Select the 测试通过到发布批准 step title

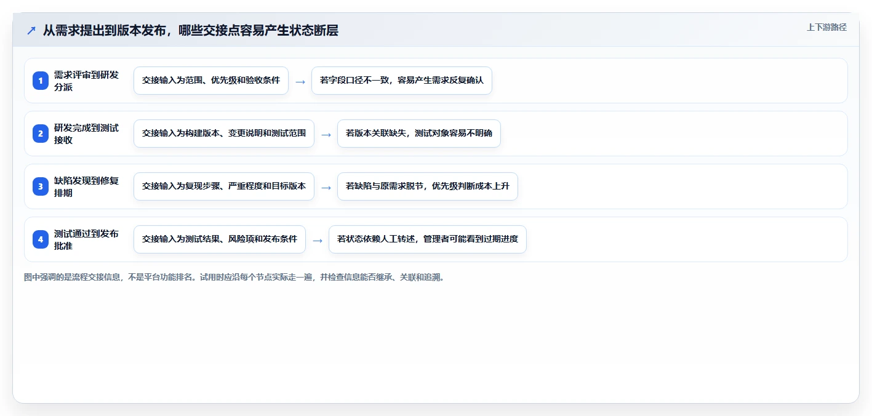[x=86, y=239]
